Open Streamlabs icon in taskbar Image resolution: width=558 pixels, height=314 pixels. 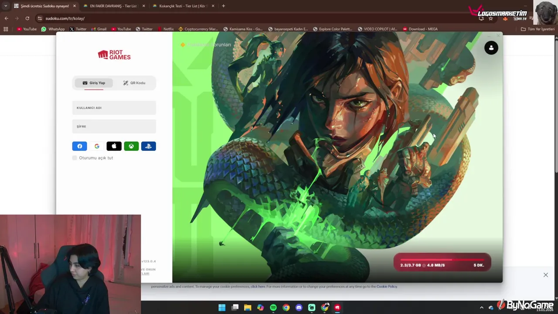point(312,307)
